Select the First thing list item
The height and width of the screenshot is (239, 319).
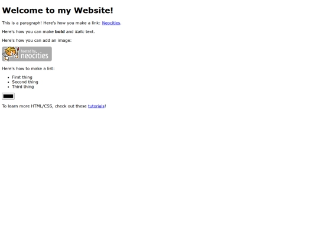[22, 77]
